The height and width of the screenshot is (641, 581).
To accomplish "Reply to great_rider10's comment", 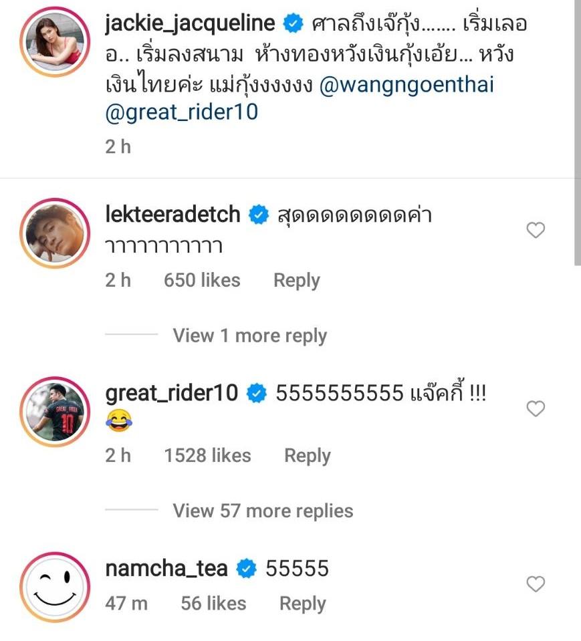I will coord(307,456).
